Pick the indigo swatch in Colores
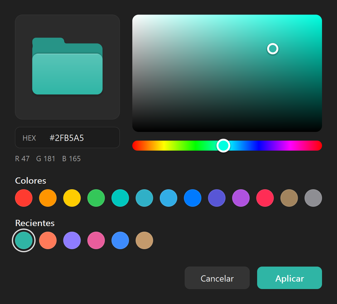The image size is (337, 304). [217, 198]
